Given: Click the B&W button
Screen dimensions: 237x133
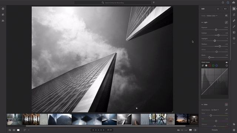Looking at the screenshot, I should point(225,9).
